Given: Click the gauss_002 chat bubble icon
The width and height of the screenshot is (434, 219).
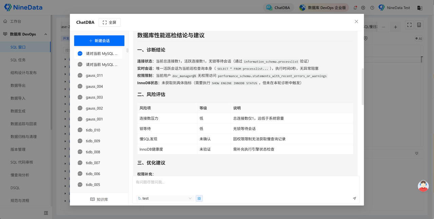Looking at the screenshot, I should click(x=80, y=108).
